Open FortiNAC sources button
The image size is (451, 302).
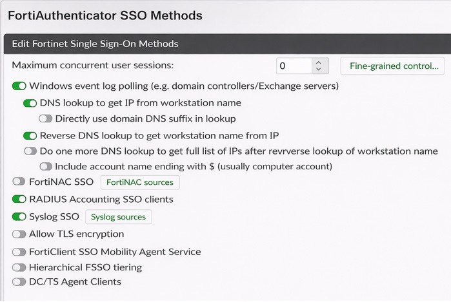pyautogui.click(x=140, y=182)
